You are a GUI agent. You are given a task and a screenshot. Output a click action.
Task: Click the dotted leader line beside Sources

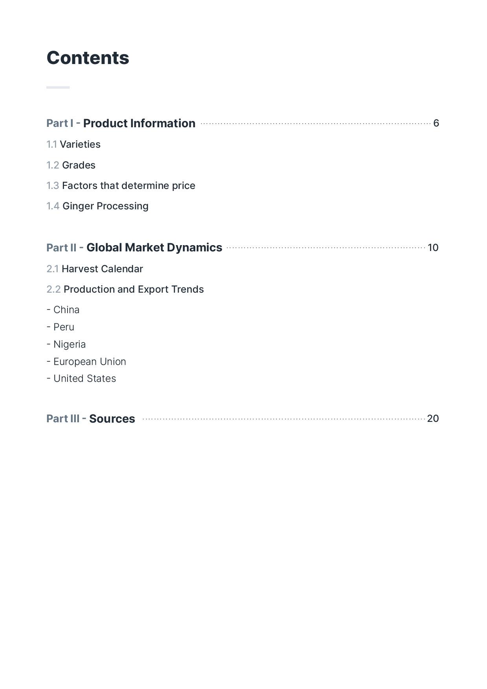point(283,419)
